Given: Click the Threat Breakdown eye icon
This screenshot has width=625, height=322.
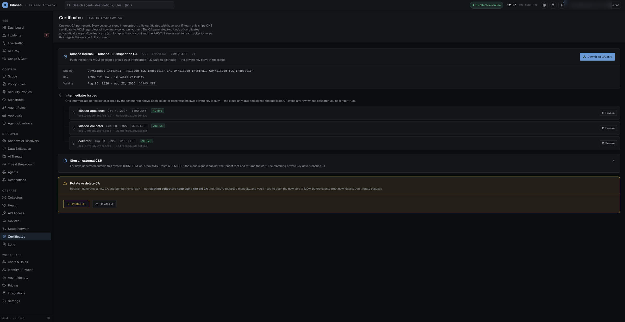Looking at the screenshot, I should (4, 164).
